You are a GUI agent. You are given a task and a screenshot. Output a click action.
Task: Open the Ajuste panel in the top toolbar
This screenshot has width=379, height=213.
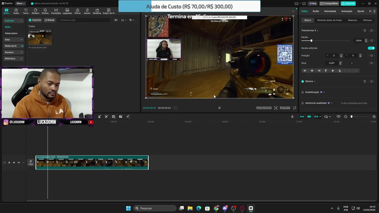[x=87, y=11]
